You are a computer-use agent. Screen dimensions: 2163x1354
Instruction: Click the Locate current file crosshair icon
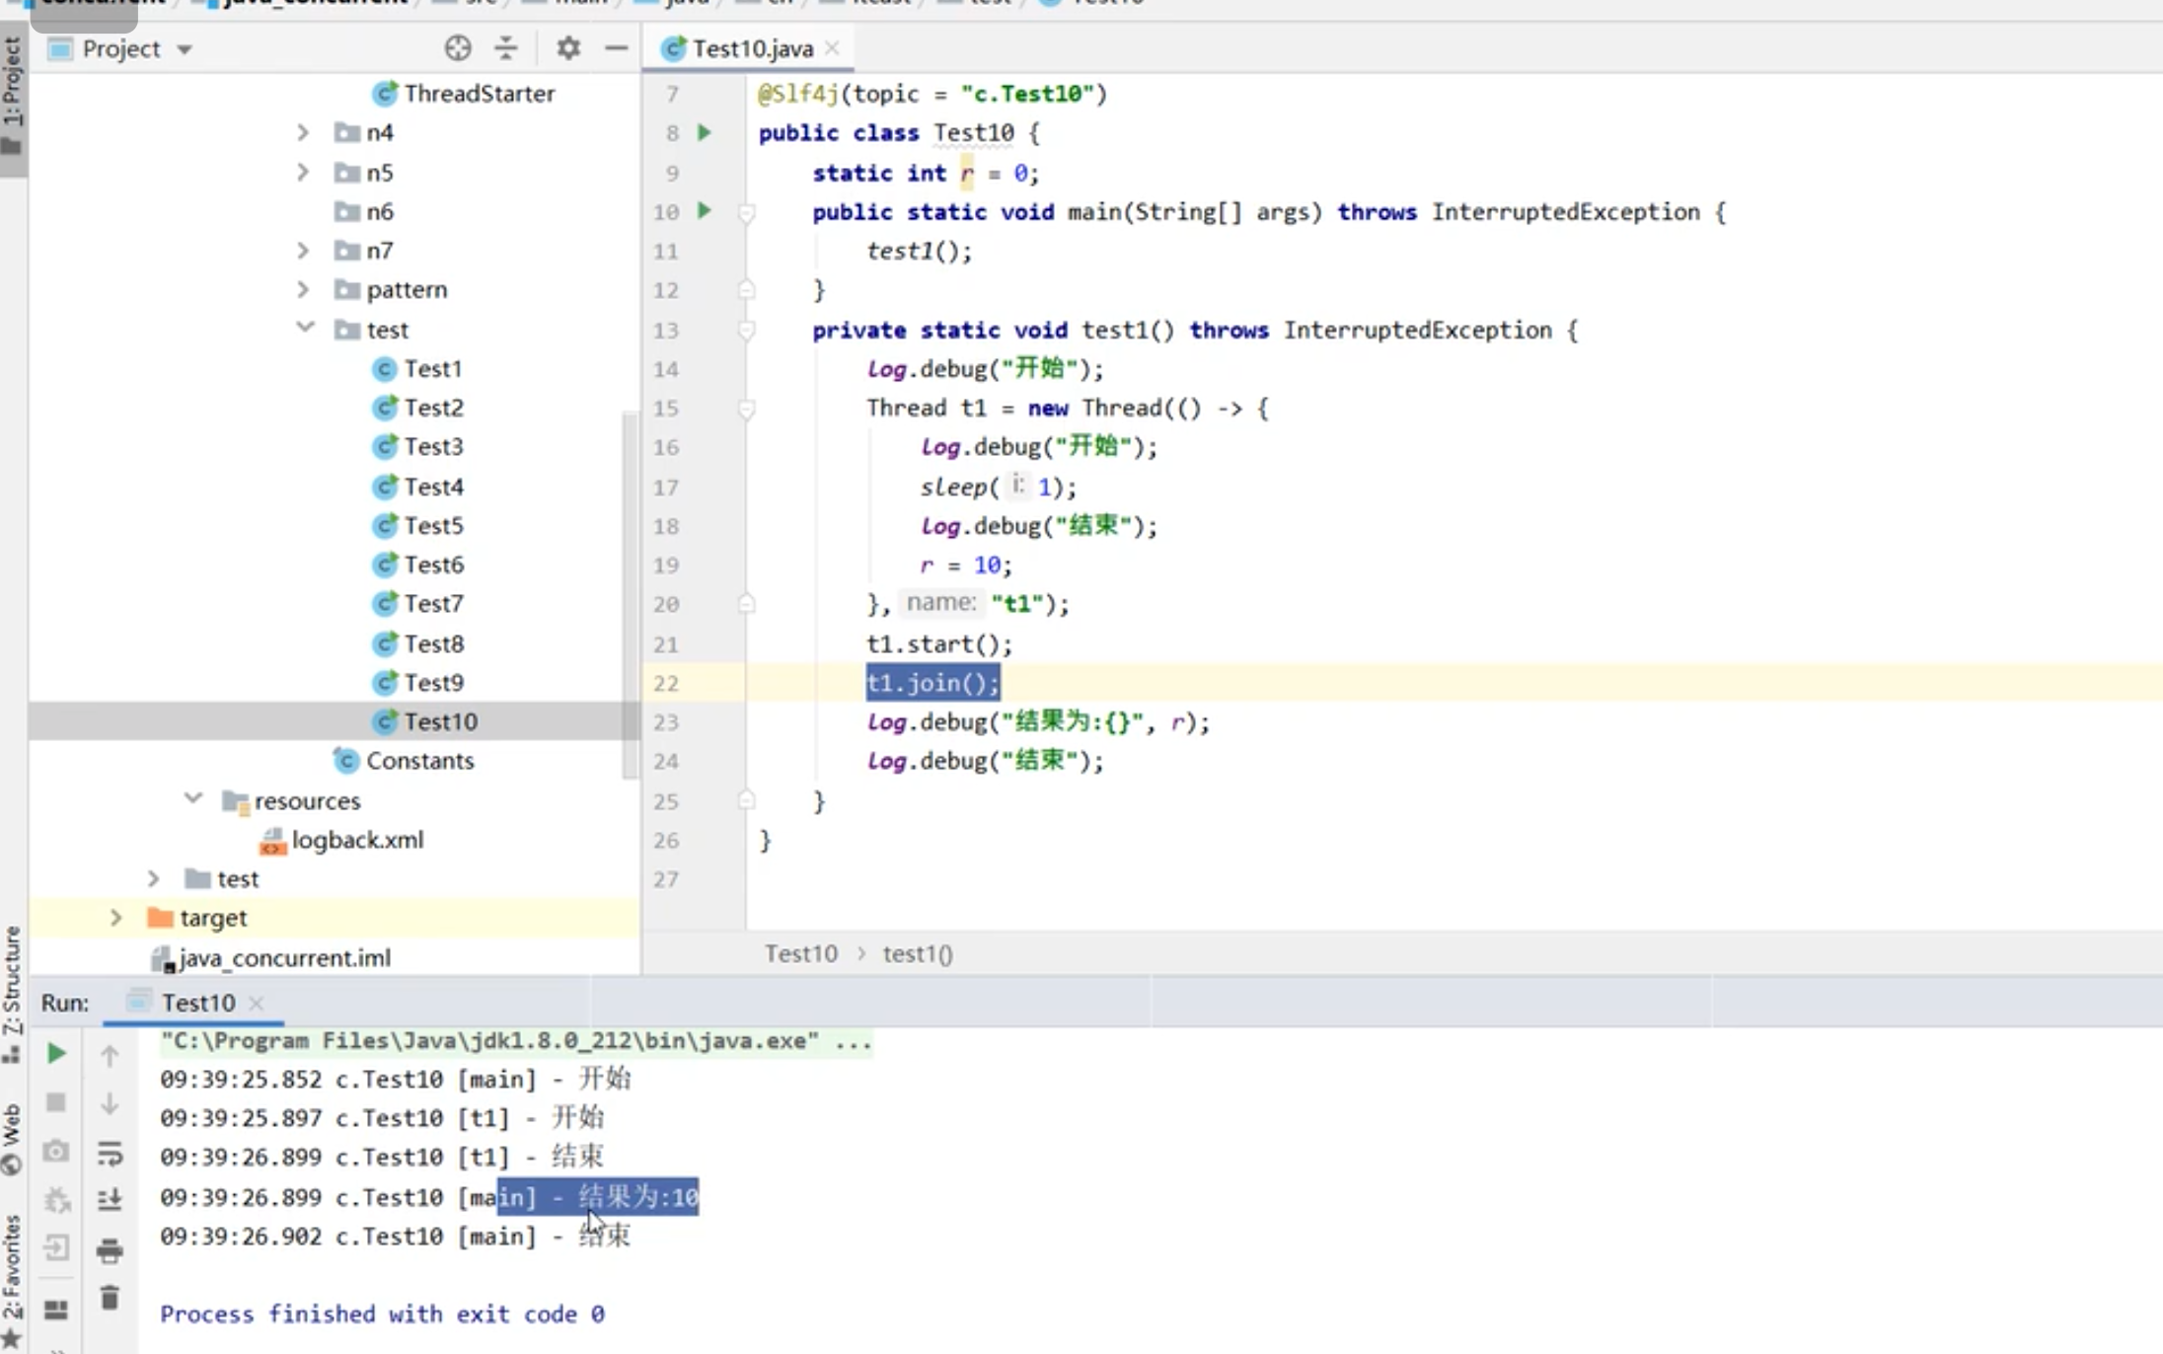pos(458,48)
